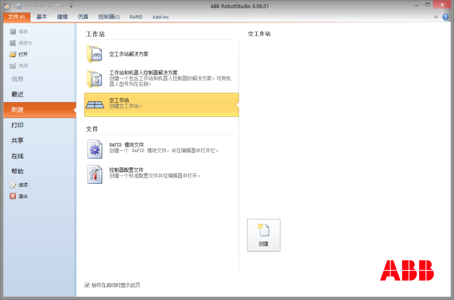Switch to the 仿真 ribbon tab

click(x=83, y=17)
